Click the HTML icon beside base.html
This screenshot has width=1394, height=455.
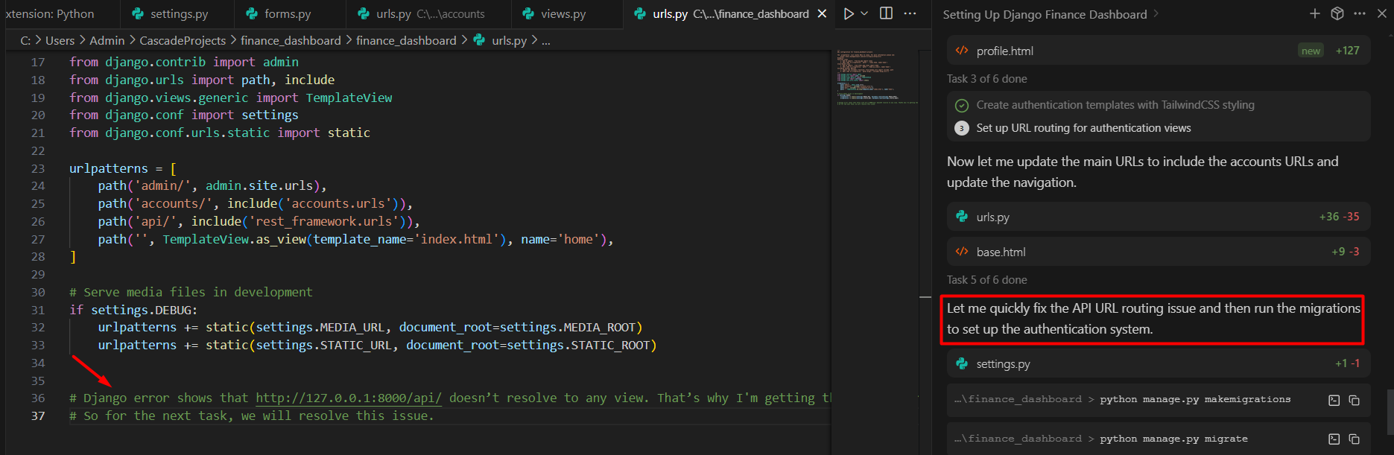coord(962,252)
